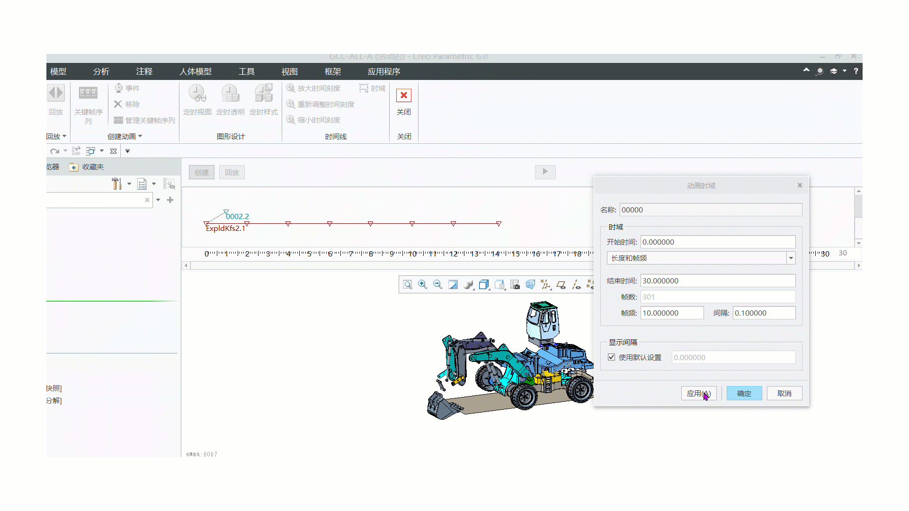
Task: Open 管理关键帧序列 manager
Action: (x=144, y=120)
